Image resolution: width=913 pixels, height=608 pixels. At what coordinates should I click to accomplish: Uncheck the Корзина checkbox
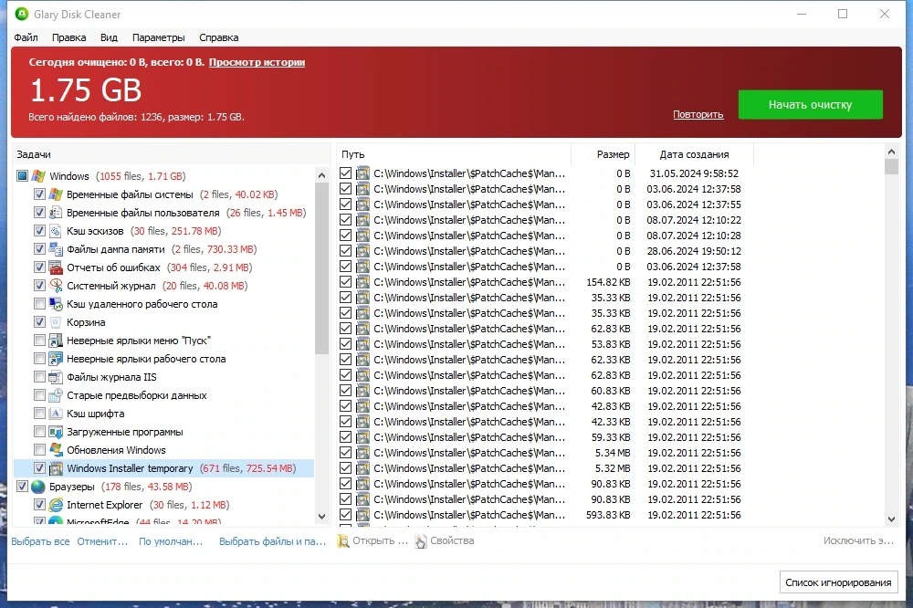39,322
